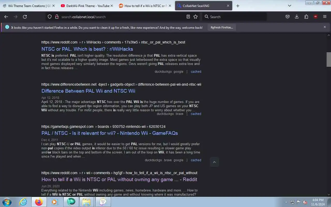Open the more-options dots on GameFAQs result
Viewport: 331px width, 207px height.
[187, 160]
